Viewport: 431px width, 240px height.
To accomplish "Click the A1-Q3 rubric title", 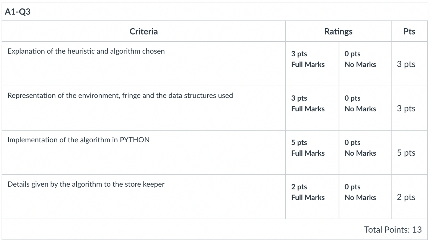I will click(x=18, y=12).
